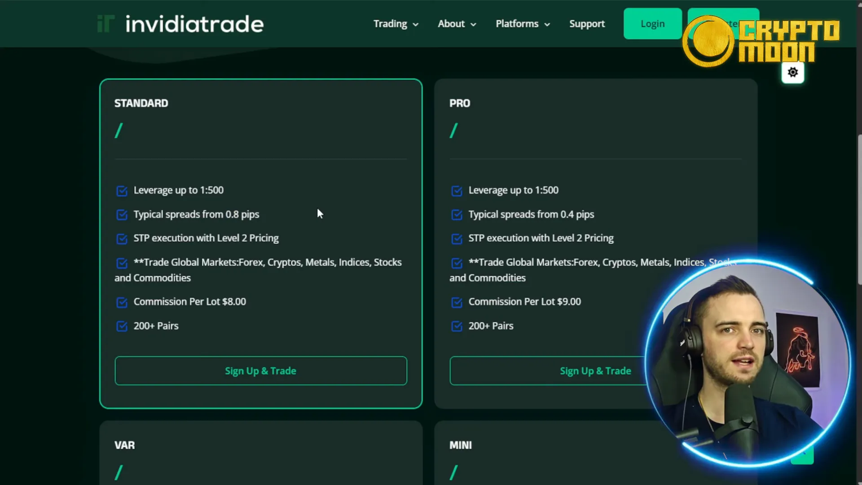Viewport: 862px width, 485px height.
Task: Expand the About menu
Action: (x=457, y=24)
